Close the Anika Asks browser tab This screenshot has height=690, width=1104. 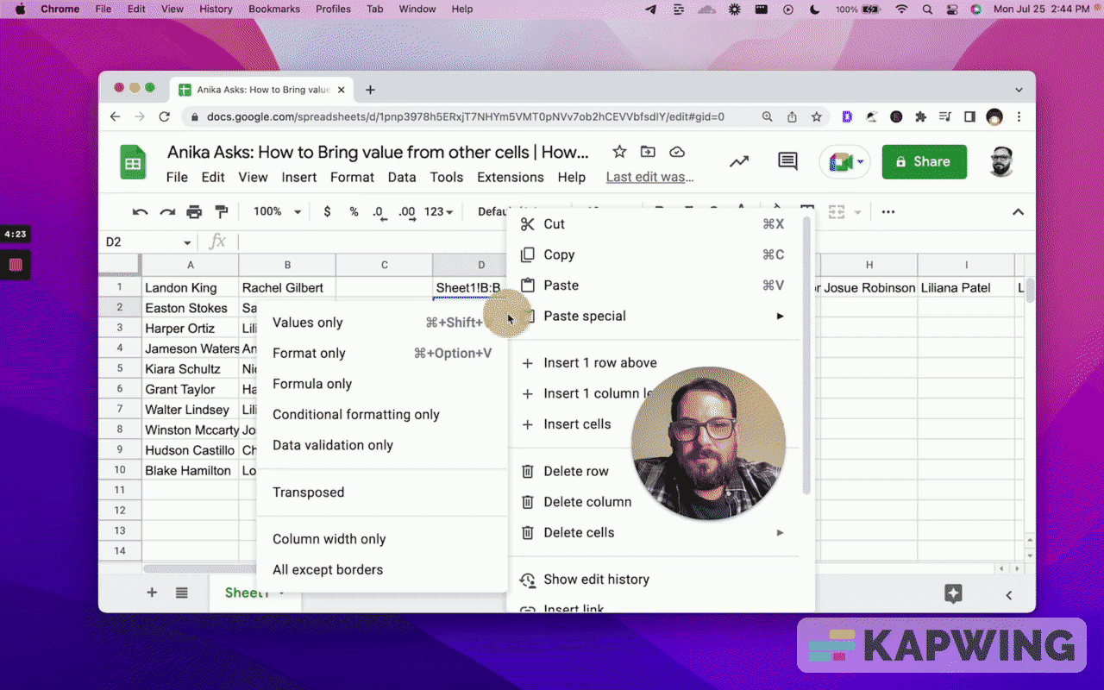pyautogui.click(x=342, y=90)
